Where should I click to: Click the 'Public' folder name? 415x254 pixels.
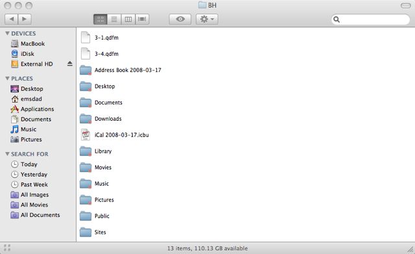click(102, 216)
